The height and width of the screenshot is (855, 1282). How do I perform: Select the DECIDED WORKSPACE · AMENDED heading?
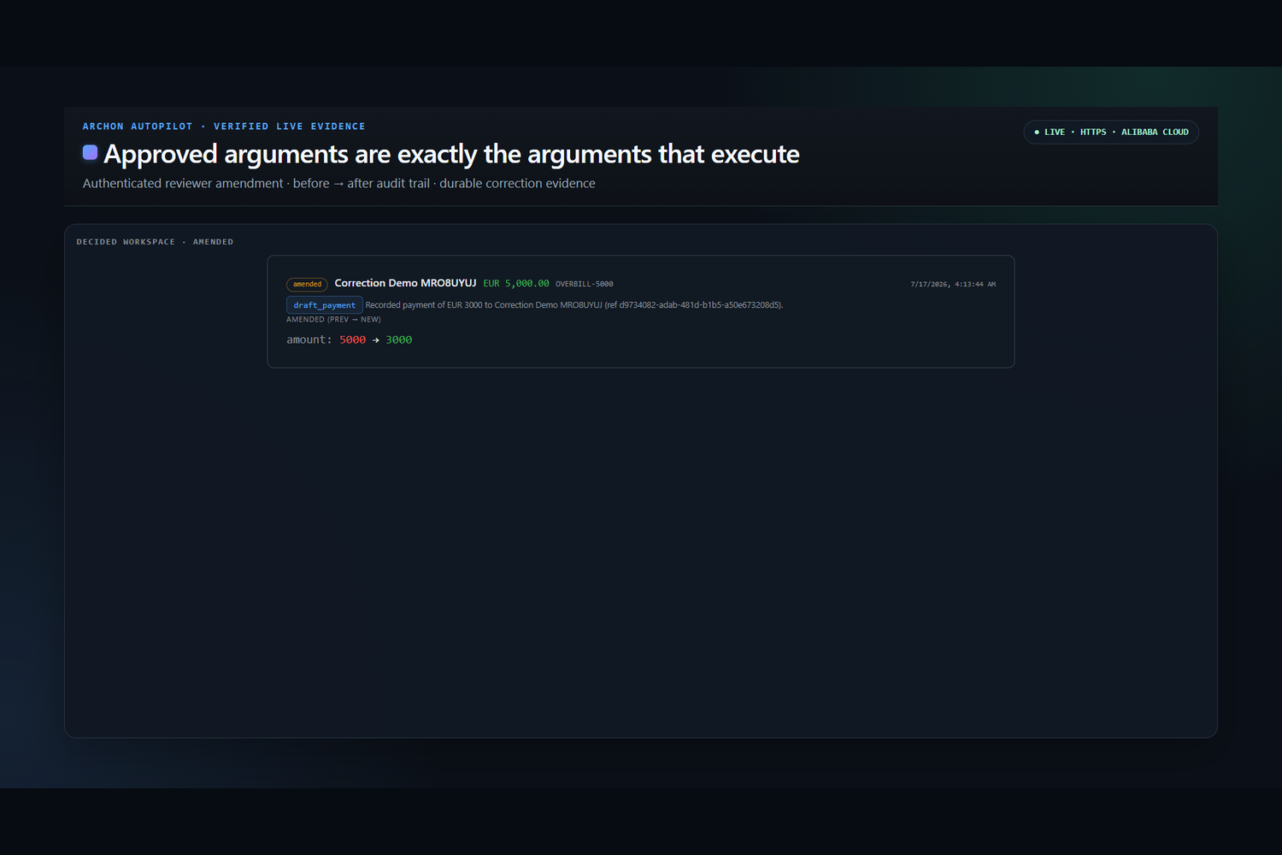click(x=155, y=242)
